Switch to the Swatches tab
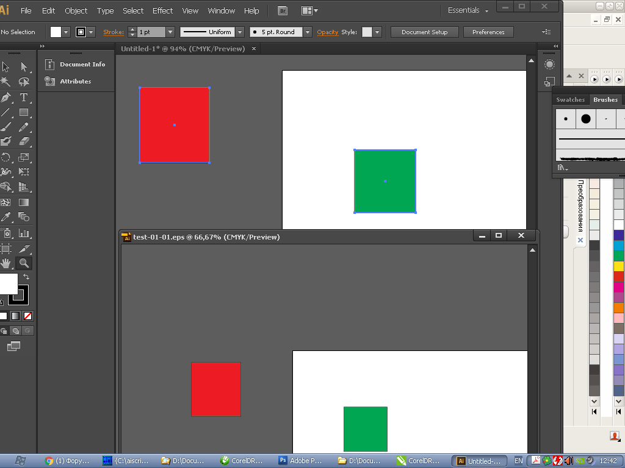The width and height of the screenshot is (625, 468). click(570, 99)
